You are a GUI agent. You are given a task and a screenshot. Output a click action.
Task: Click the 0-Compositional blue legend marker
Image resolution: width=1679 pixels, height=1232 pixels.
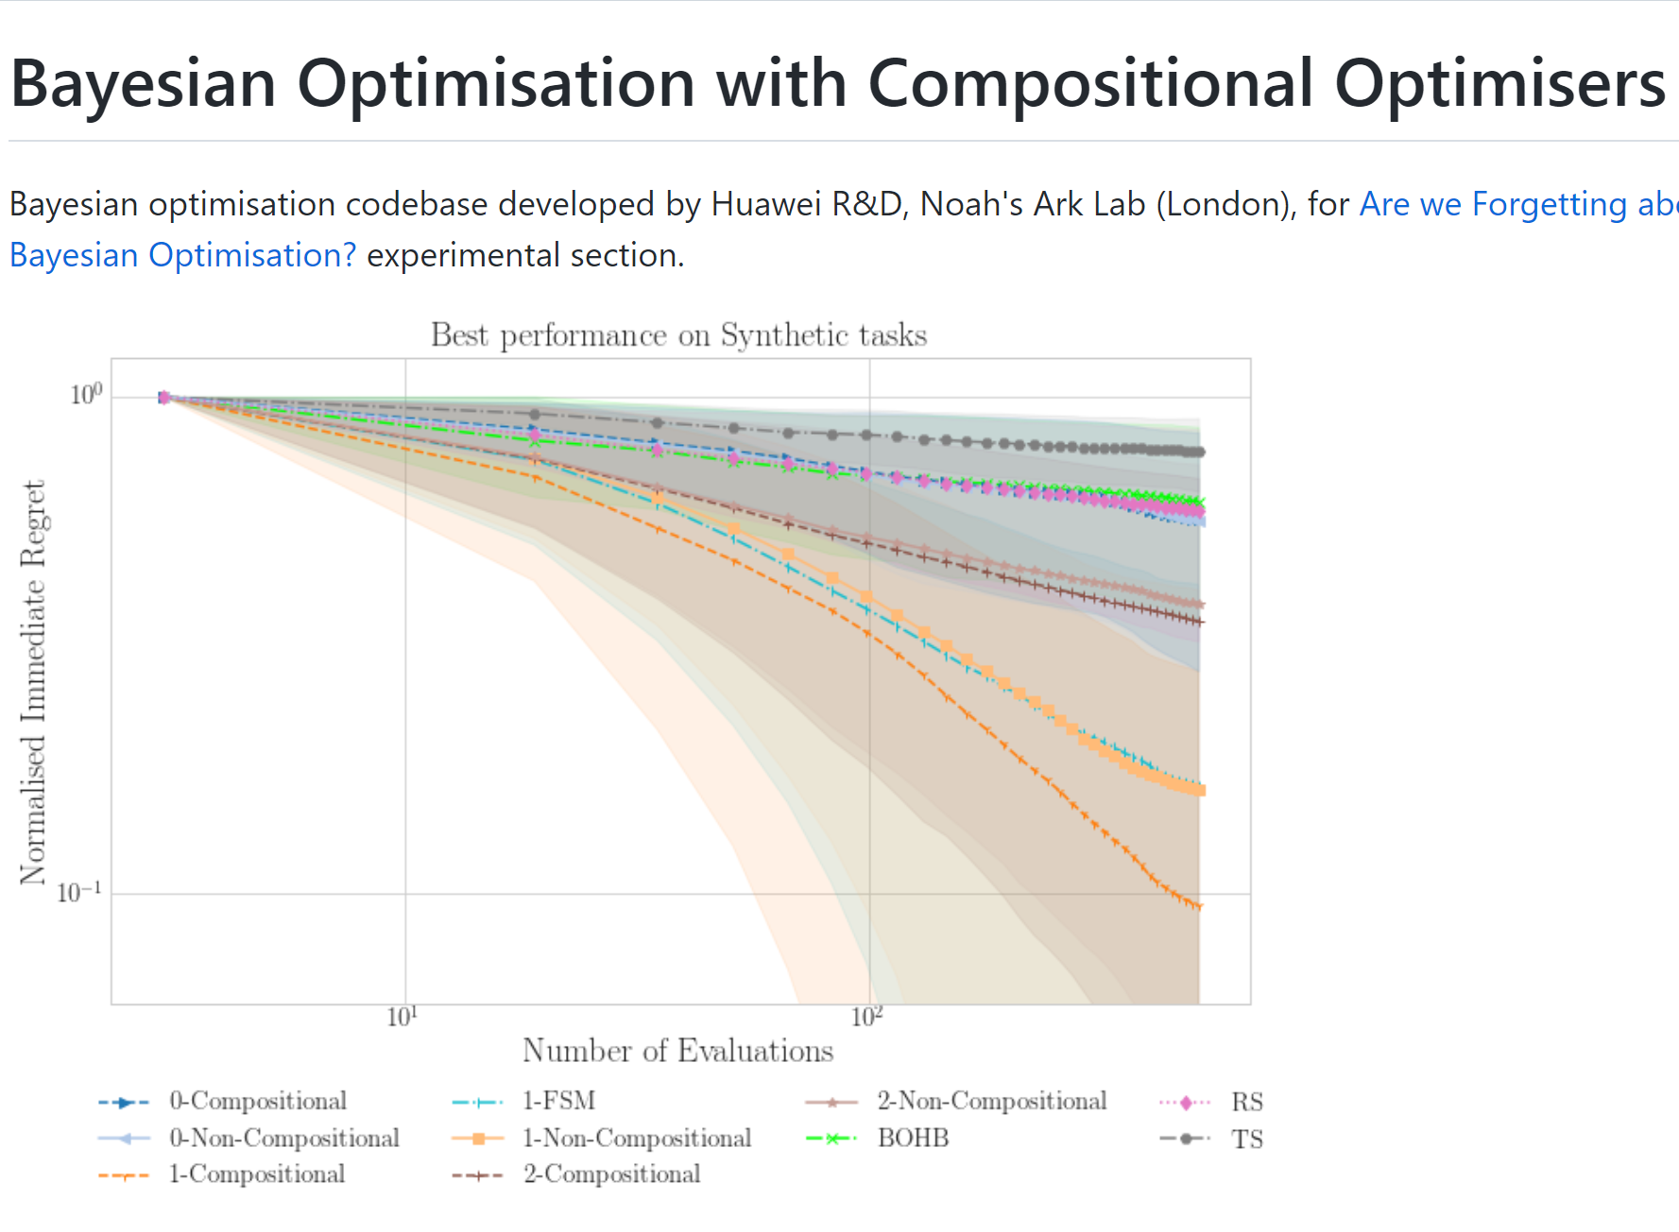[x=124, y=1103]
